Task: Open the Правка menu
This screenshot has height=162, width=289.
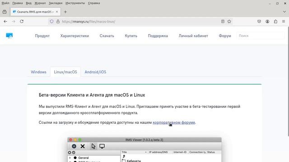Action: [x=18, y=3]
